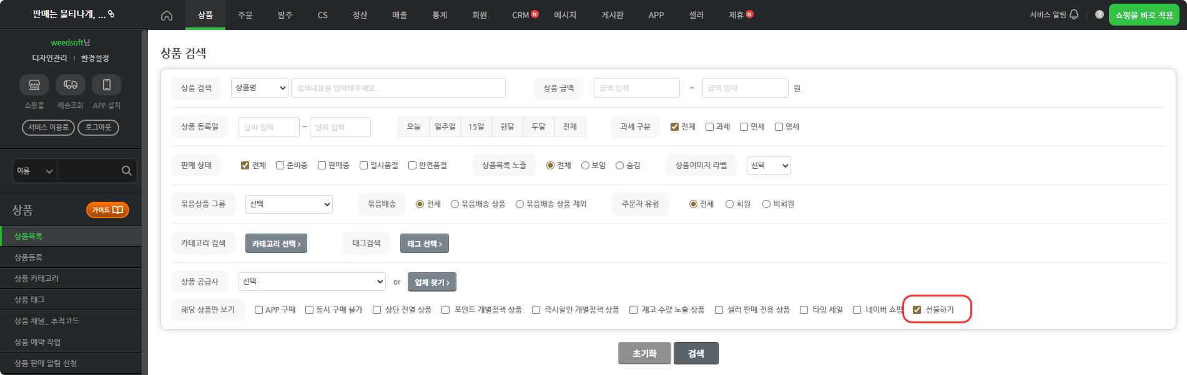Open 상품 카테고리 in the sidebar
Viewport: 1187px width, 375px height.
pyautogui.click(x=71, y=278)
